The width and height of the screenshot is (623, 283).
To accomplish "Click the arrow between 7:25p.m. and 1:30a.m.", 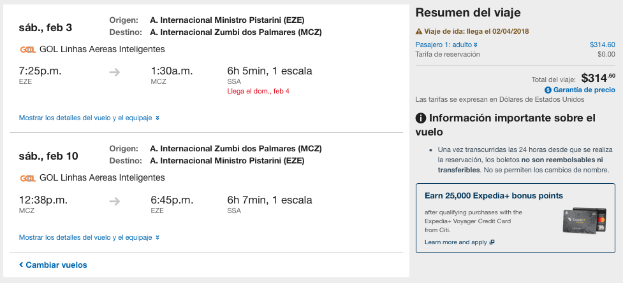I will [115, 72].
